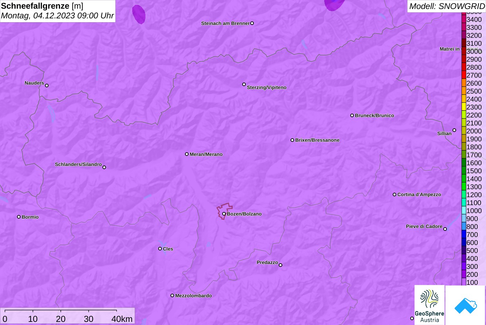This screenshot has height=325, width=486.
Task: Click the Mezzolombardo marker dot
Action: click(x=172, y=296)
